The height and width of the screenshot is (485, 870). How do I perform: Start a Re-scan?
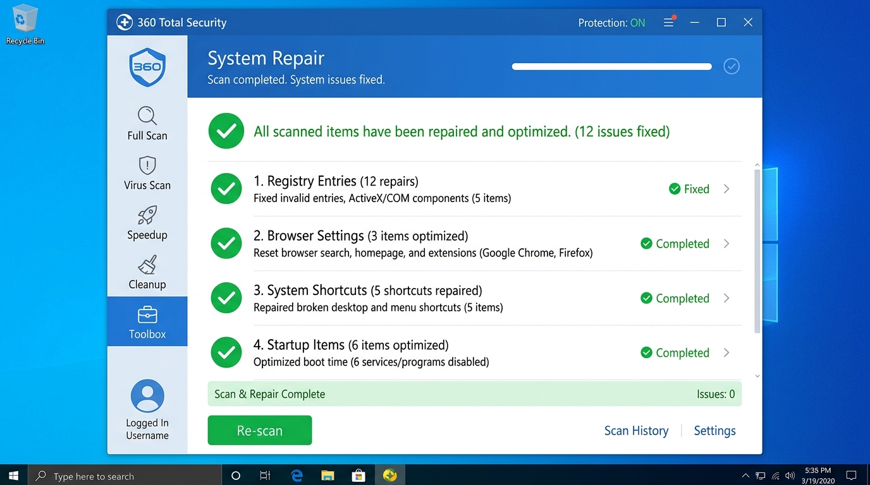click(259, 430)
